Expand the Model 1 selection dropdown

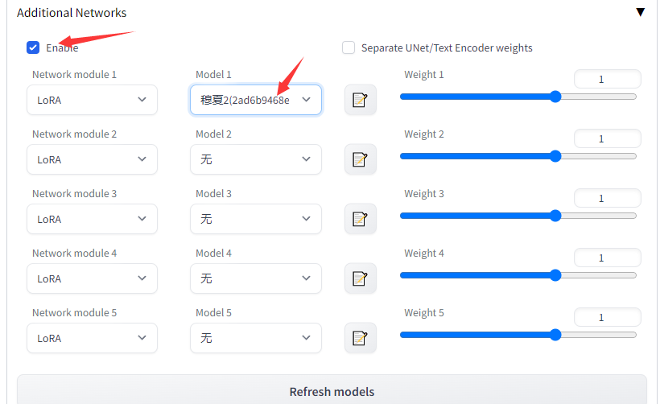[255, 100]
